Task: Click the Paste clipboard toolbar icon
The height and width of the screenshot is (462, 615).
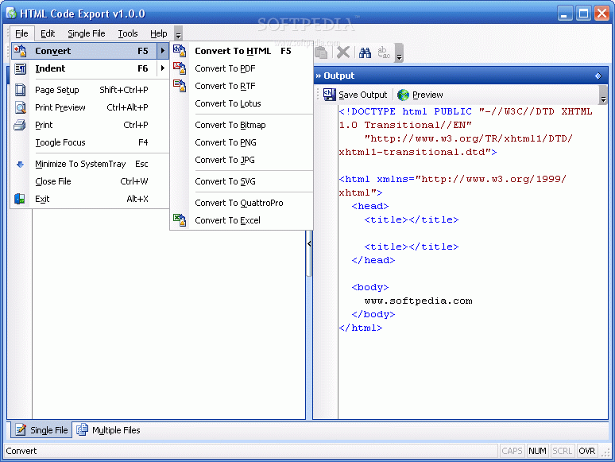Action: 321,52
